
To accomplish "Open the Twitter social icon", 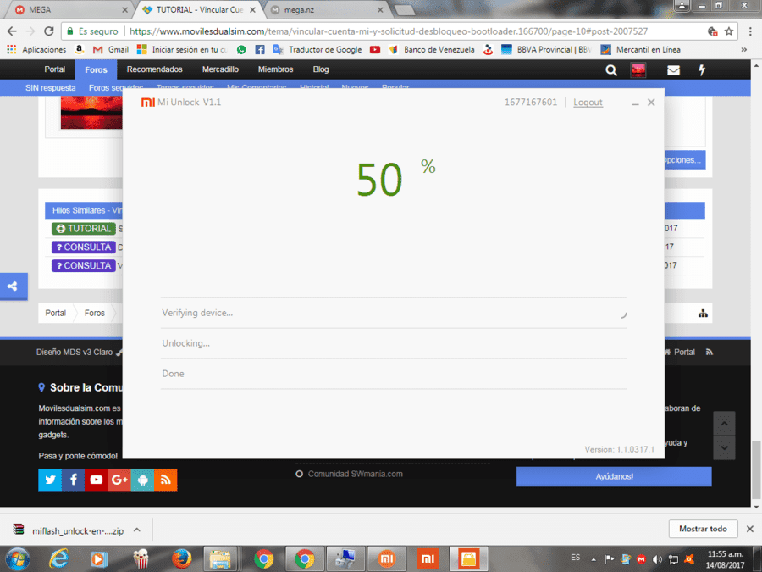I will [x=50, y=480].
